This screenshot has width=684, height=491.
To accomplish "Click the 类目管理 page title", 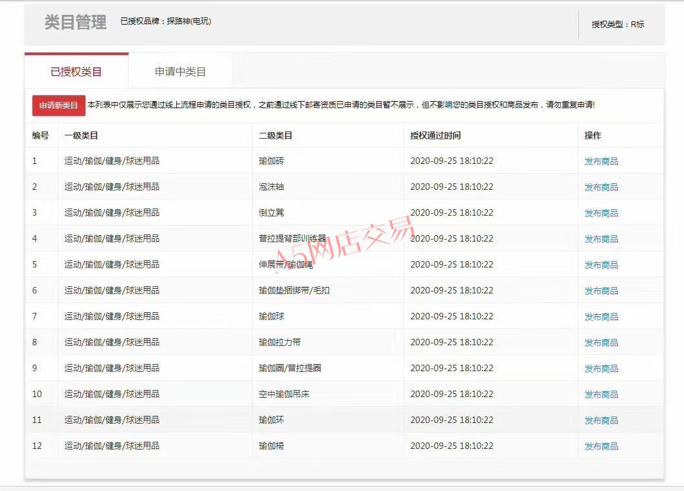I will [x=75, y=23].
